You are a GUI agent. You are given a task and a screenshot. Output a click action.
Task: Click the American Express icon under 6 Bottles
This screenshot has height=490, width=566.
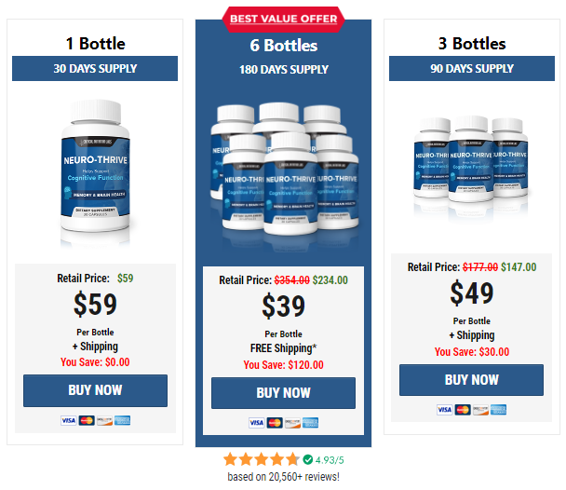(x=310, y=423)
